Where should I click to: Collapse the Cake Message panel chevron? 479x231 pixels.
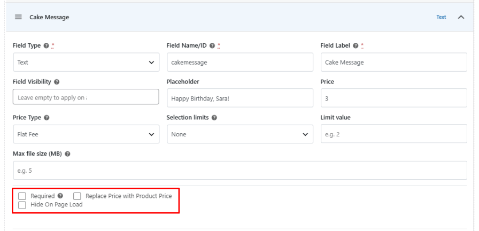tap(461, 17)
